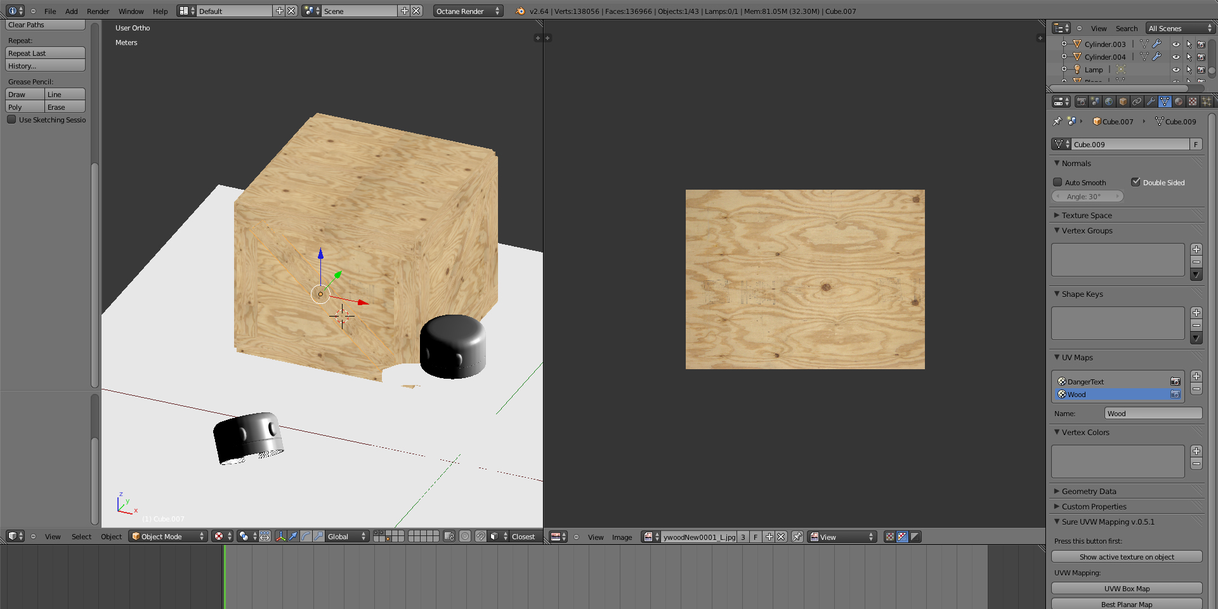Viewport: 1218px width, 609px height.
Task: Collapse the Vertex Groups panel
Action: [1087, 230]
